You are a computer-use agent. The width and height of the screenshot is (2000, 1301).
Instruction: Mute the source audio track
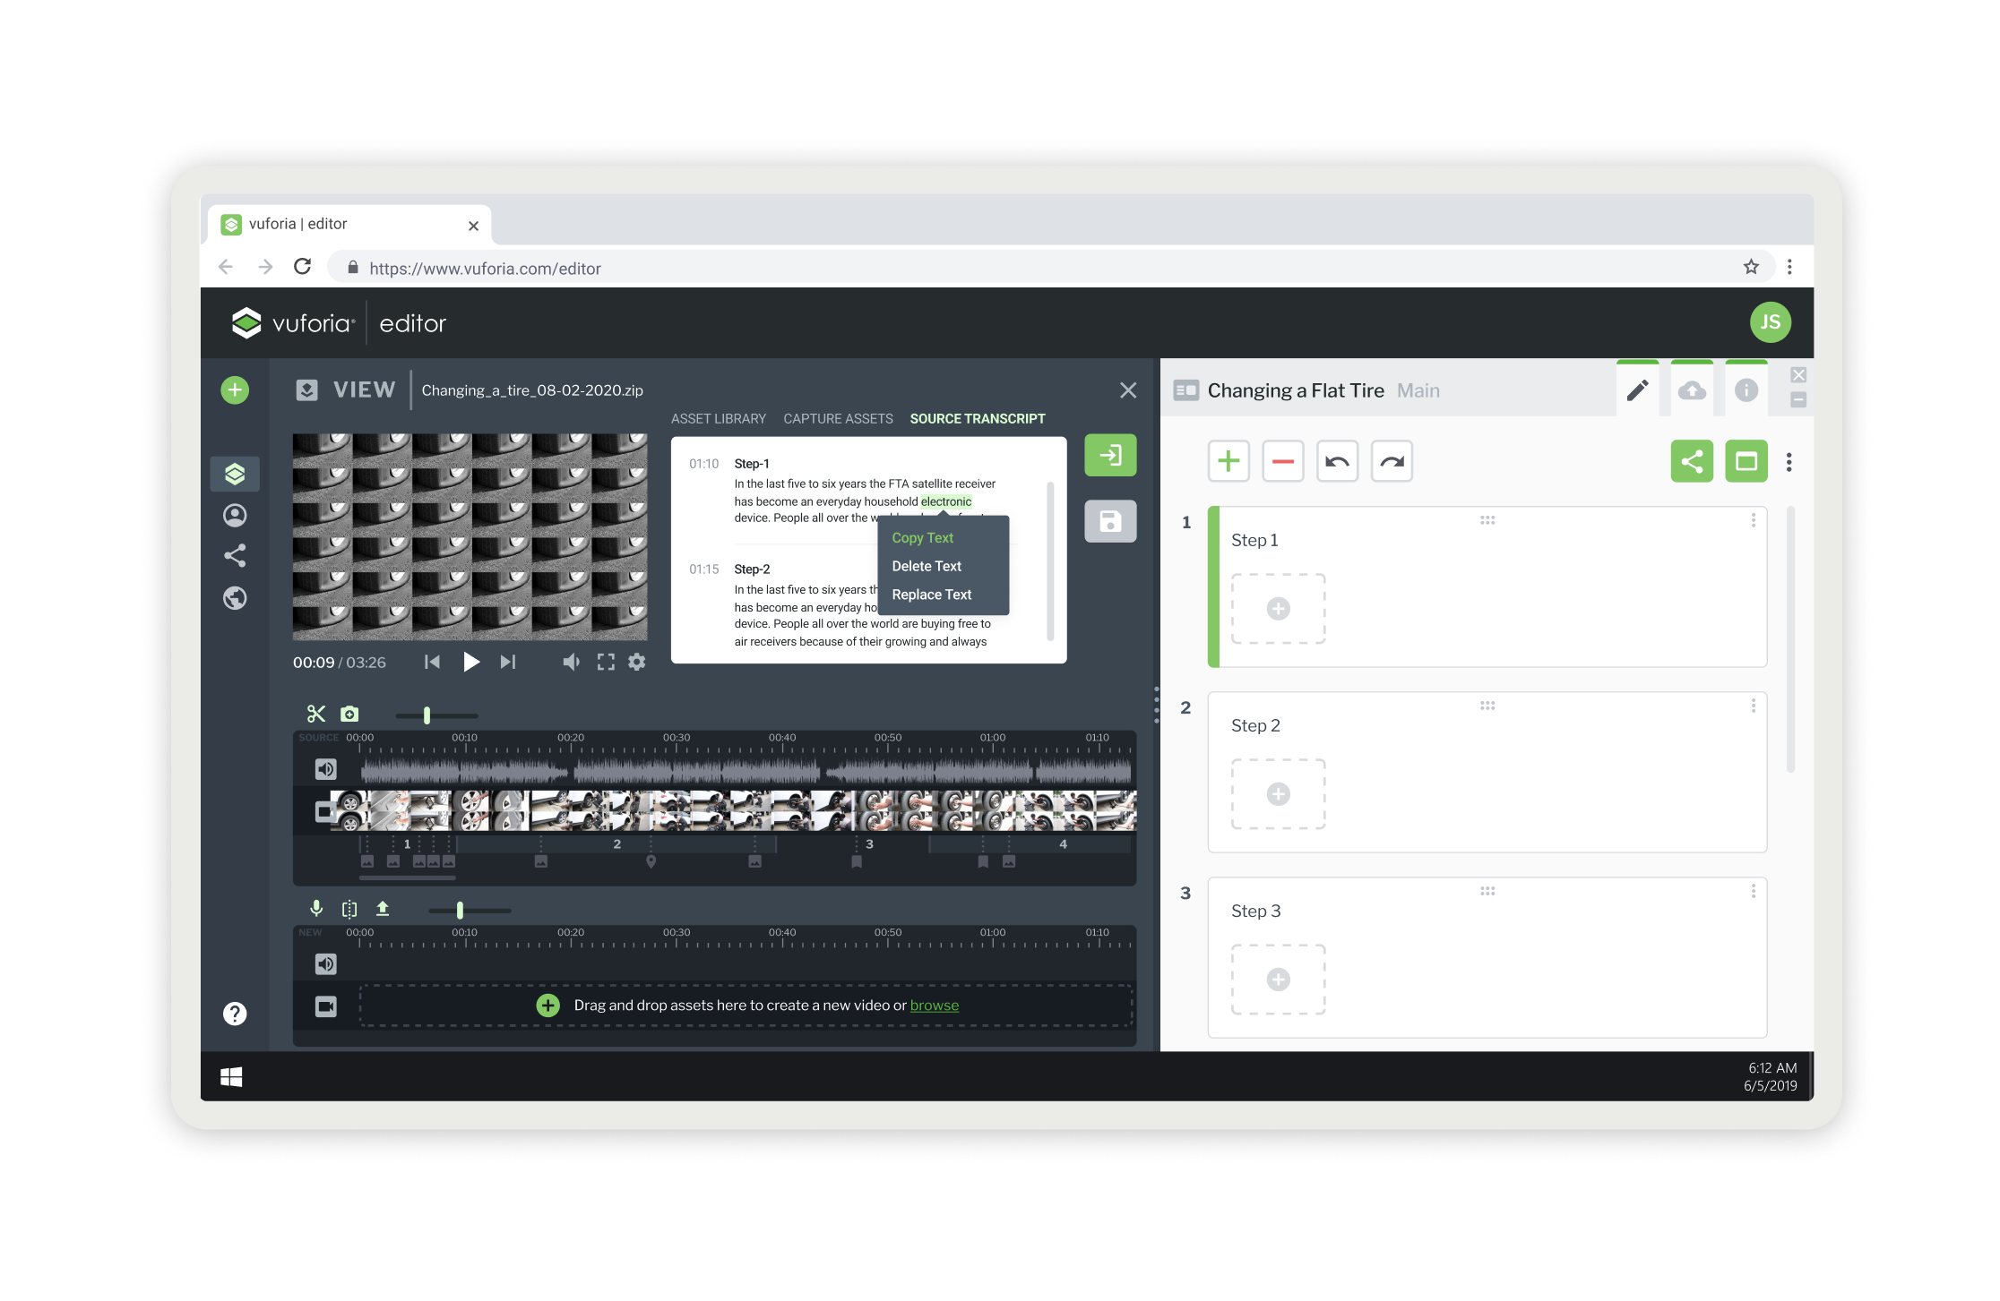[326, 769]
